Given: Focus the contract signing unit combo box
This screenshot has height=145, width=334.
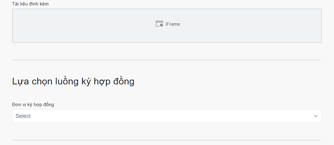Looking at the screenshot, I should [x=182, y=116].
